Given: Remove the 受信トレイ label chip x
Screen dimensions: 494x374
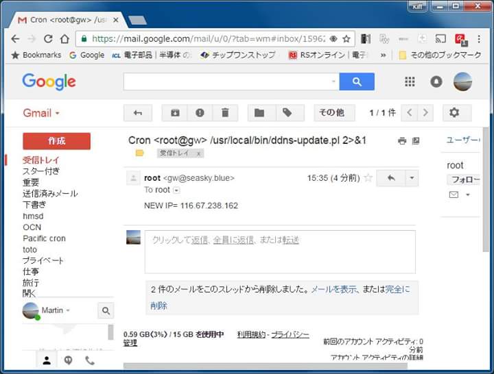Looking at the screenshot, I should (x=198, y=153).
